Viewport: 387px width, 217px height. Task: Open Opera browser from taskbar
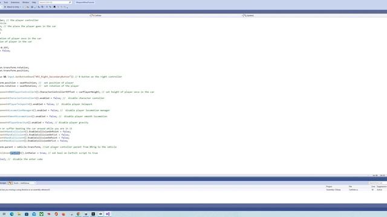[56, 214]
